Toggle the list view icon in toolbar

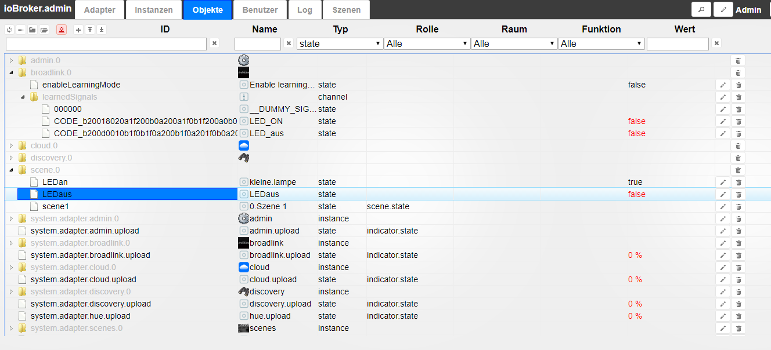(20, 30)
